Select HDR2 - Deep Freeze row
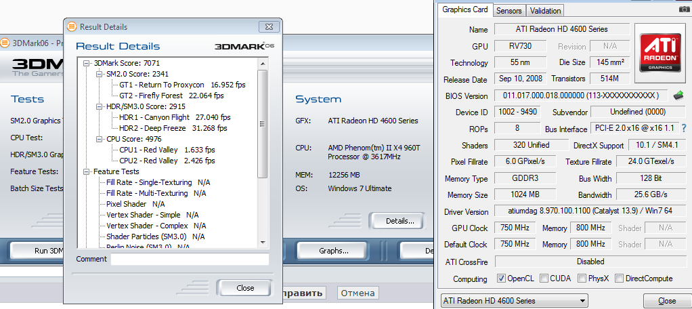This screenshot has width=692, height=309. (x=173, y=128)
